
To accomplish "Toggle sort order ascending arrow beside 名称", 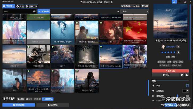I will coord(118,11).
